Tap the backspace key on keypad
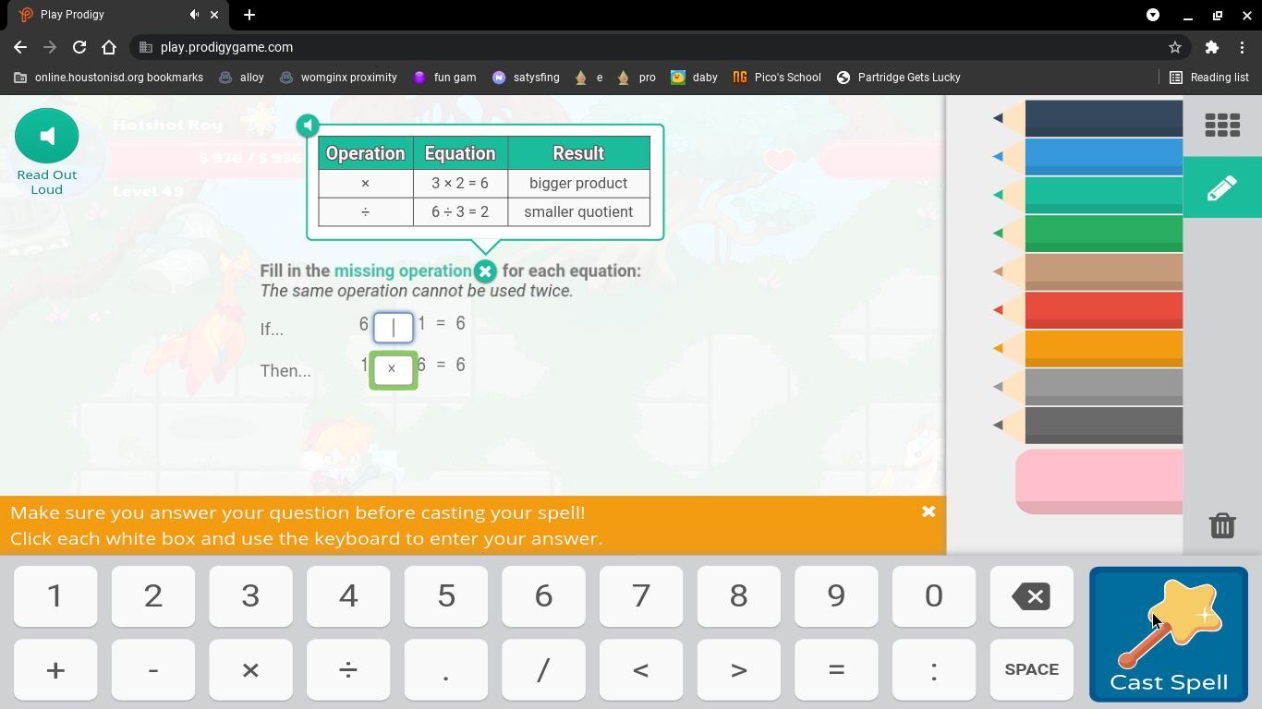Screen dimensions: 1262x709 click(1032, 596)
